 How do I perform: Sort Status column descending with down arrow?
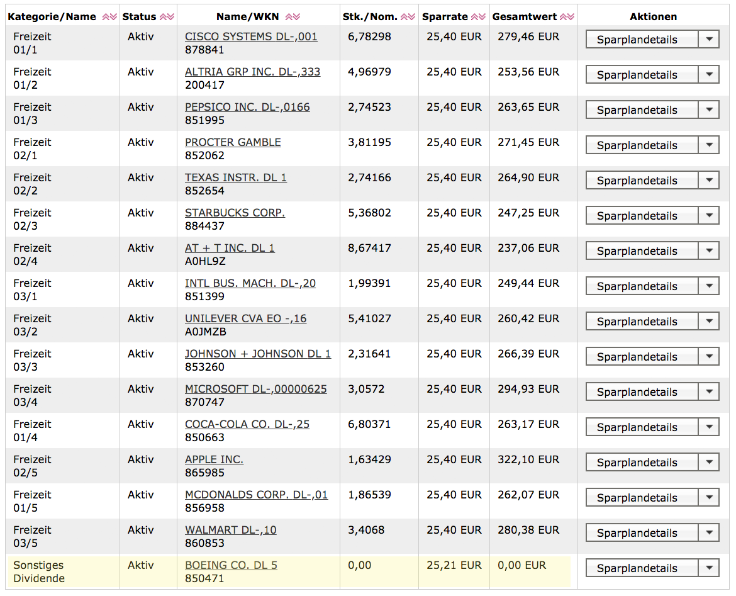(x=170, y=17)
